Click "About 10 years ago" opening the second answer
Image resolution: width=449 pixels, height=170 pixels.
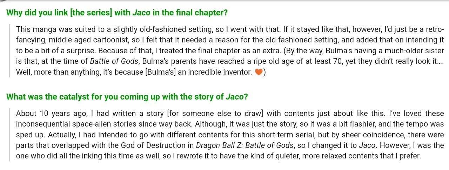click(45, 114)
